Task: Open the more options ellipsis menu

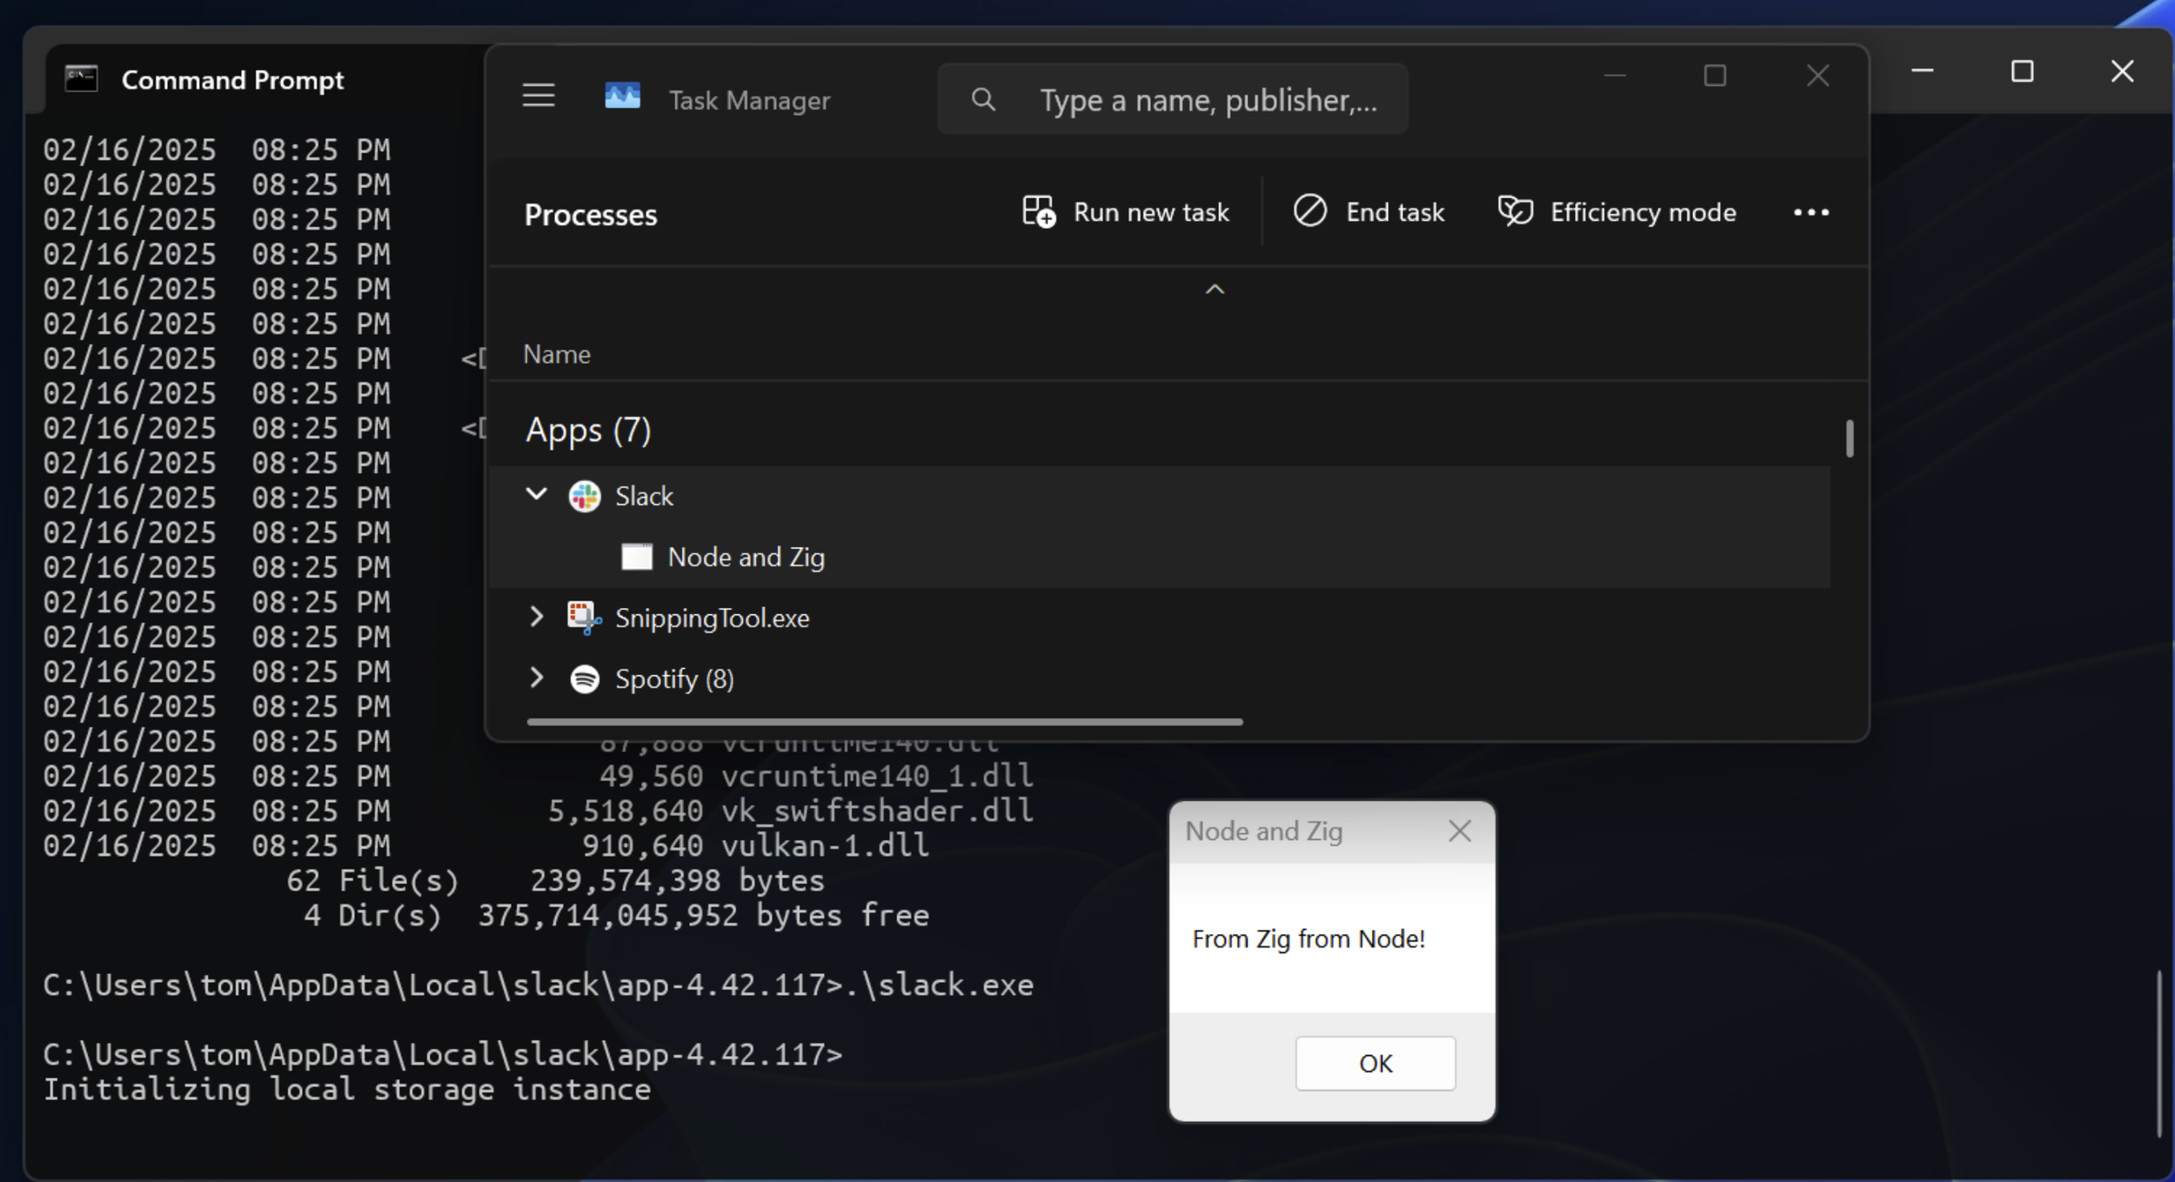Action: 1811,212
